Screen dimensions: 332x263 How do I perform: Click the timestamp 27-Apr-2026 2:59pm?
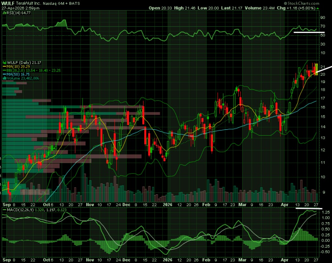coord(21,8)
